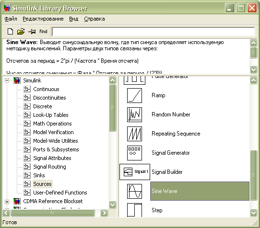Click the Model Verification library icon
The image size is (260, 228).
27,132
